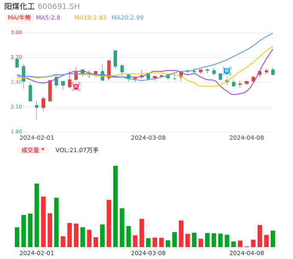Image resolution: width=293 pixels, height=259 pixels.
Task: Click the 3.00 price axis label
Action: click(16, 32)
